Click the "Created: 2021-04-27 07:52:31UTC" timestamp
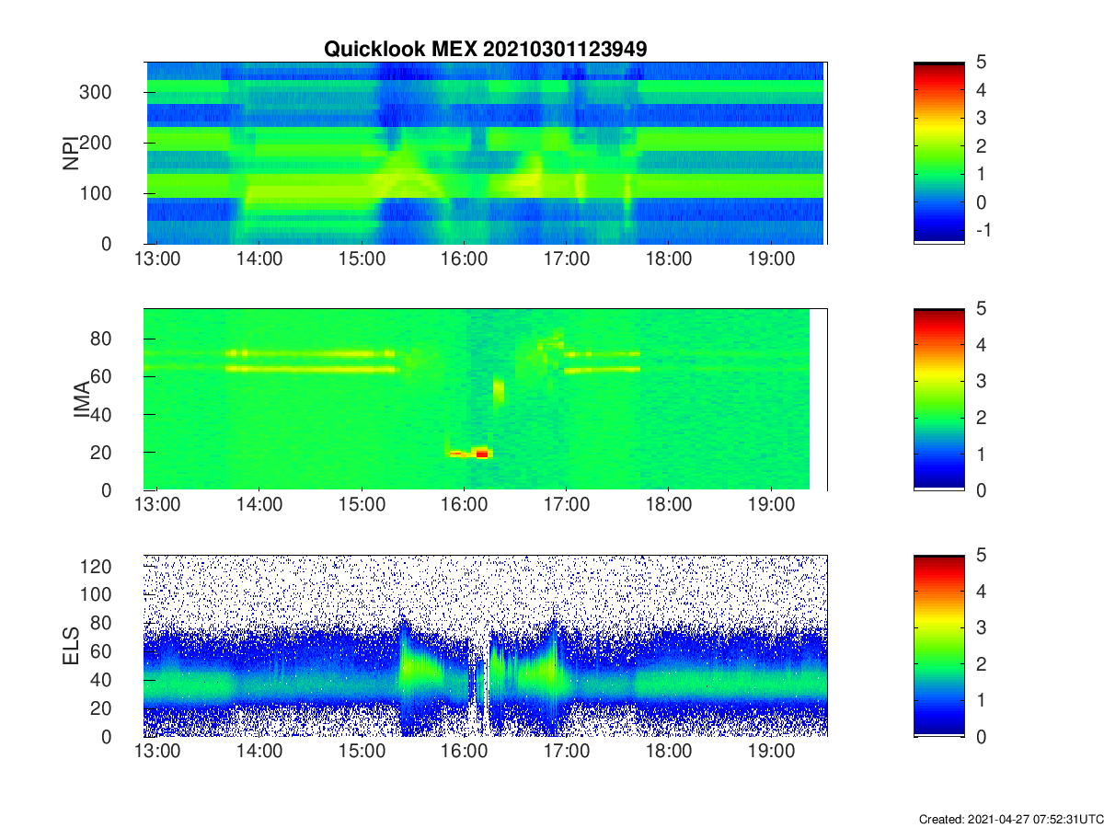Screen dimensions: 1104x828 [x=1010, y=819]
